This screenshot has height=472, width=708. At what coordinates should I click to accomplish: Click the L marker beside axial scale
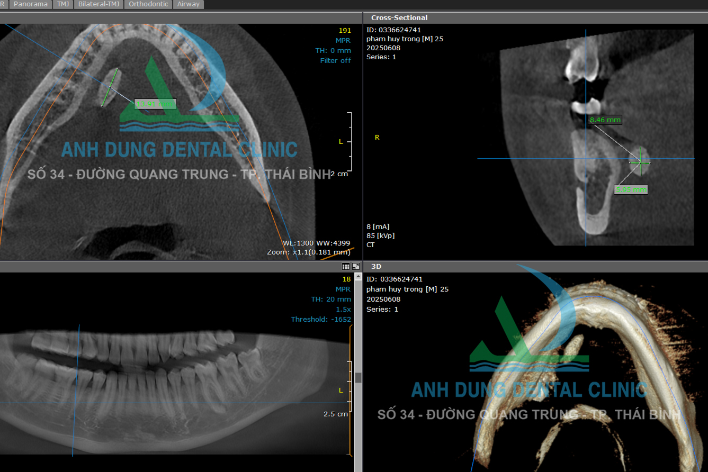point(341,142)
